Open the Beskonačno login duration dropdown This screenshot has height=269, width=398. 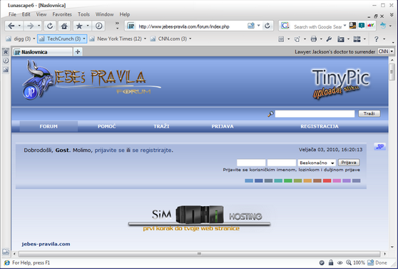tap(317, 163)
